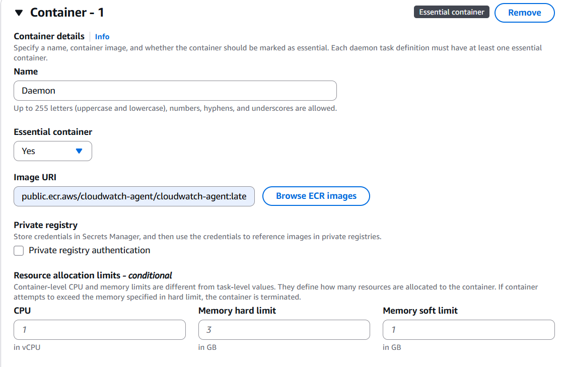Click the Private registry authentication label text
Viewport: 564px width, 367px height.
[x=89, y=250]
